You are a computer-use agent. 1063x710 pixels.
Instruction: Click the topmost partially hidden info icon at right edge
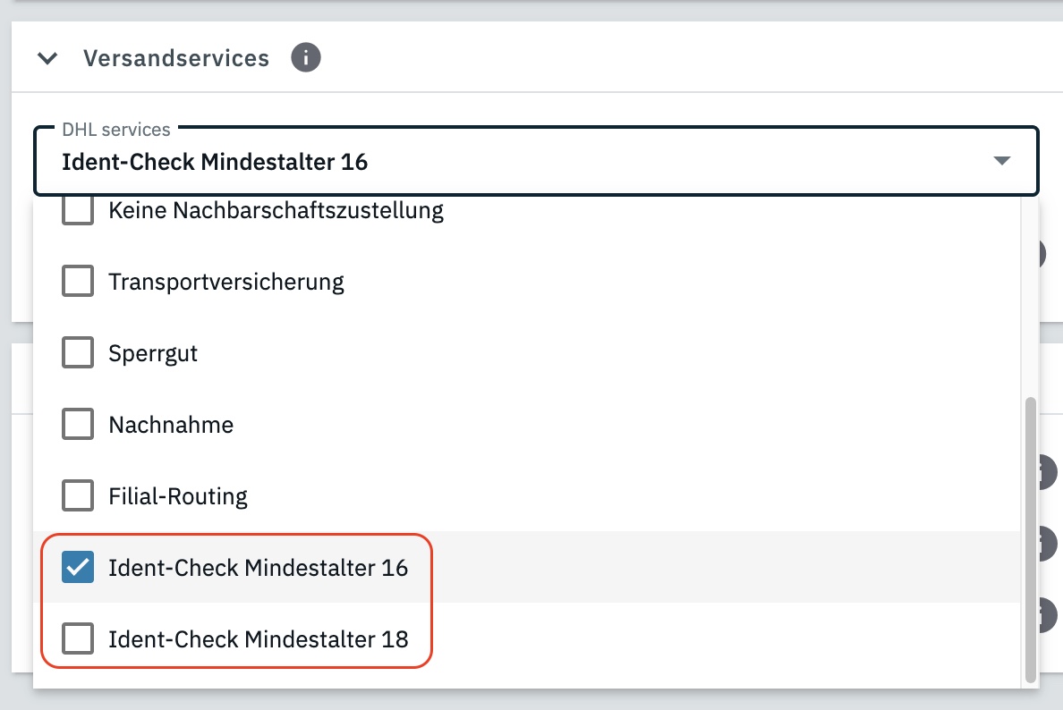[1042, 253]
